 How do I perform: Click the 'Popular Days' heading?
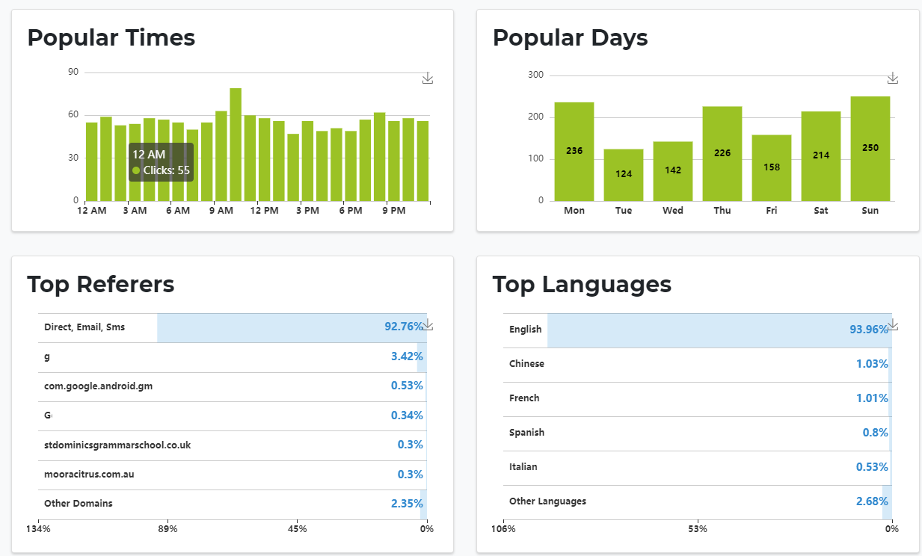pyautogui.click(x=570, y=37)
